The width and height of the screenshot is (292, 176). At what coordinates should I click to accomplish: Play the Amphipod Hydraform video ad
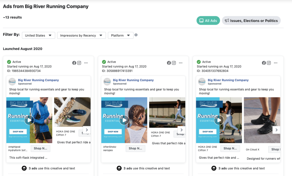click(29, 120)
